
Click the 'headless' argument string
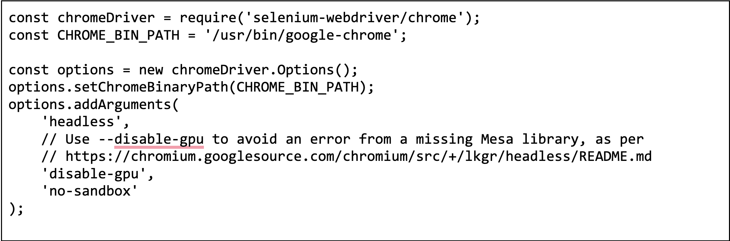click(x=82, y=122)
